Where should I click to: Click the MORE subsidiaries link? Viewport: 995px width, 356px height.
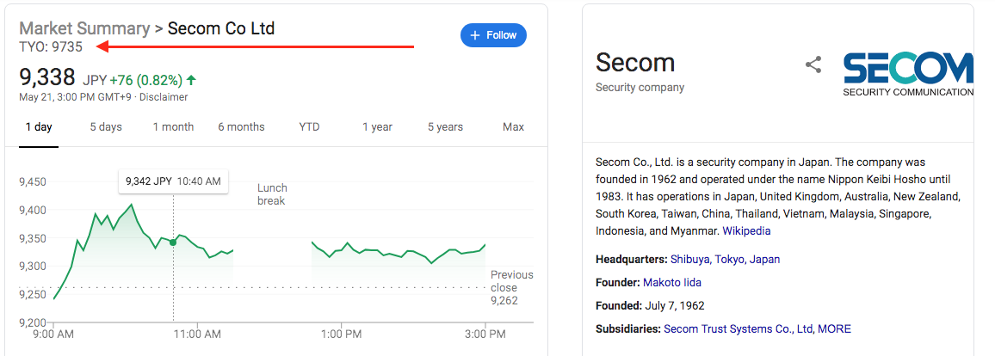pos(834,329)
